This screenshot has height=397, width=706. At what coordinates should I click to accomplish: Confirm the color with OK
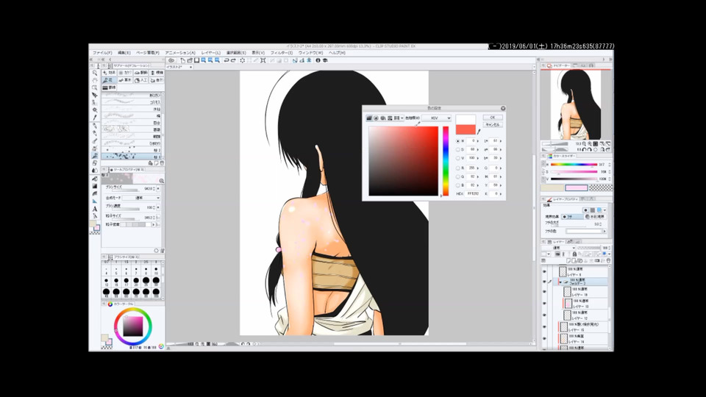click(493, 118)
